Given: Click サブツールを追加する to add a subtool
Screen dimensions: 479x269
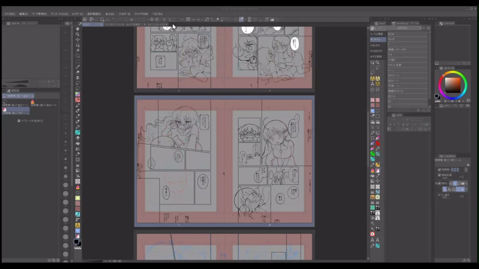Looking at the screenshot, I should click(x=30, y=121).
